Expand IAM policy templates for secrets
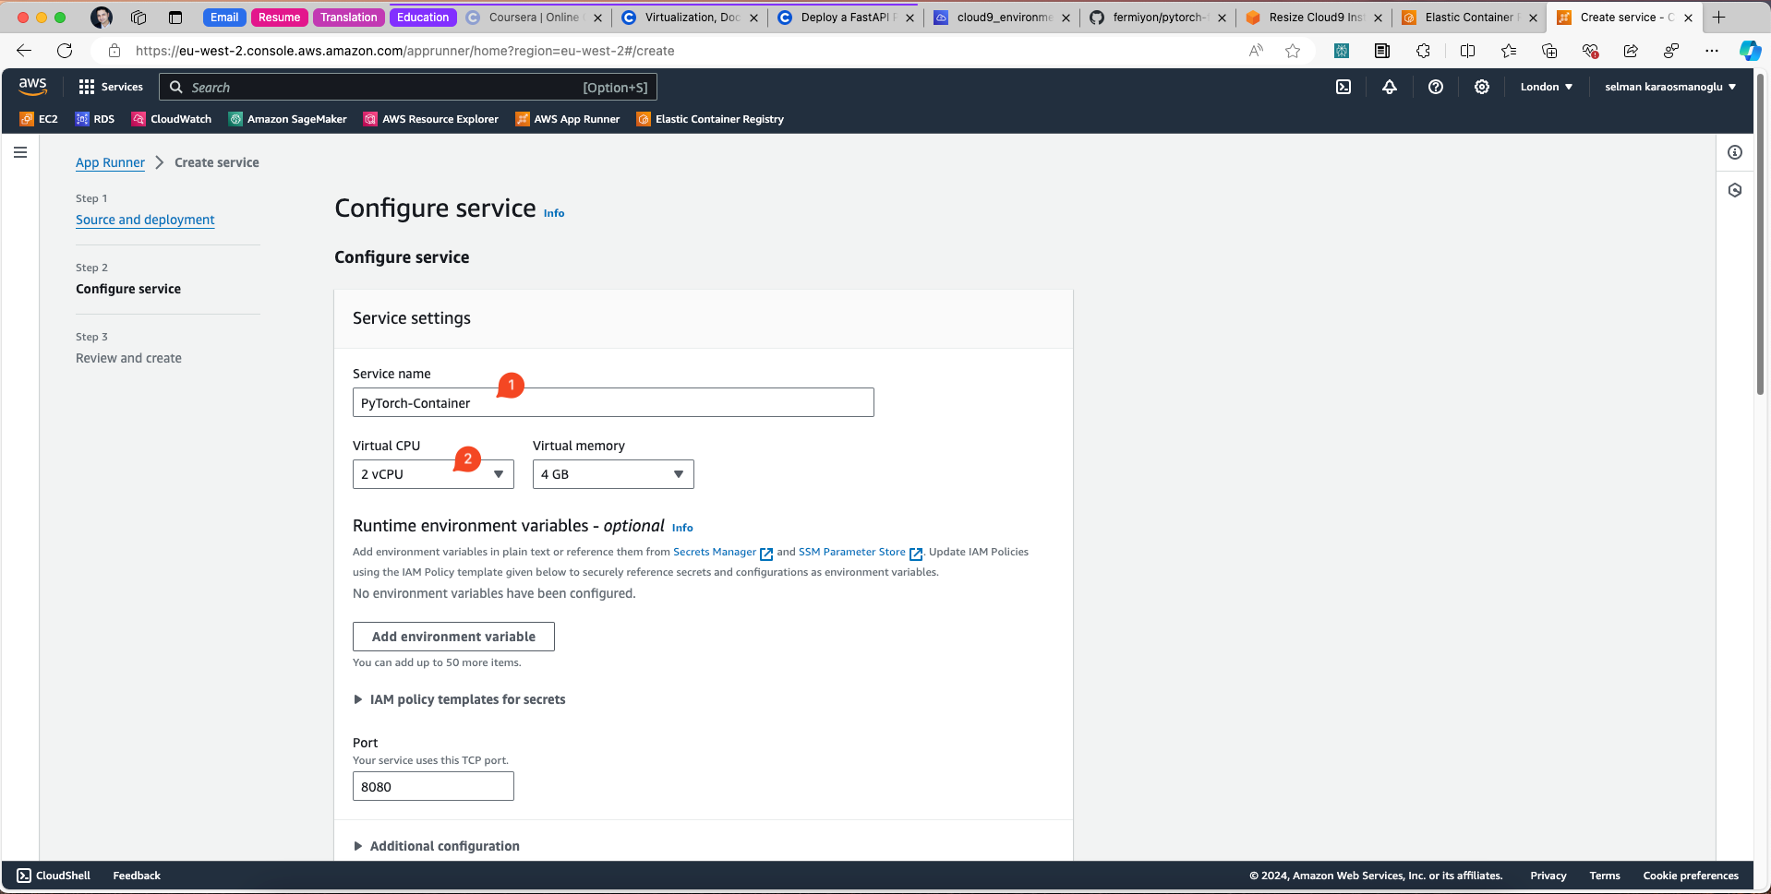Image resolution: width=1771 pixels, height=894 pixels. tap(460, 699)
